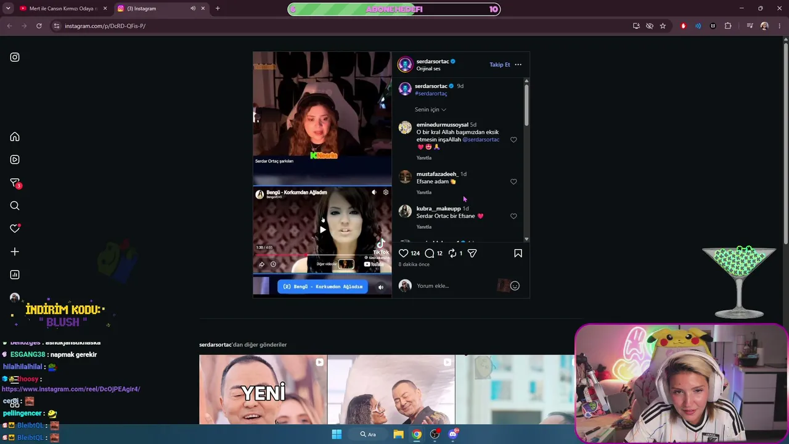Open new browser tab

click(x=218, y=9)
